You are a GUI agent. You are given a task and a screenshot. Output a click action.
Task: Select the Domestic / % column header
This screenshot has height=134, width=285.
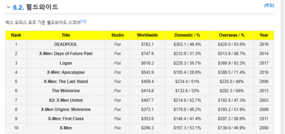pos(187,35)
